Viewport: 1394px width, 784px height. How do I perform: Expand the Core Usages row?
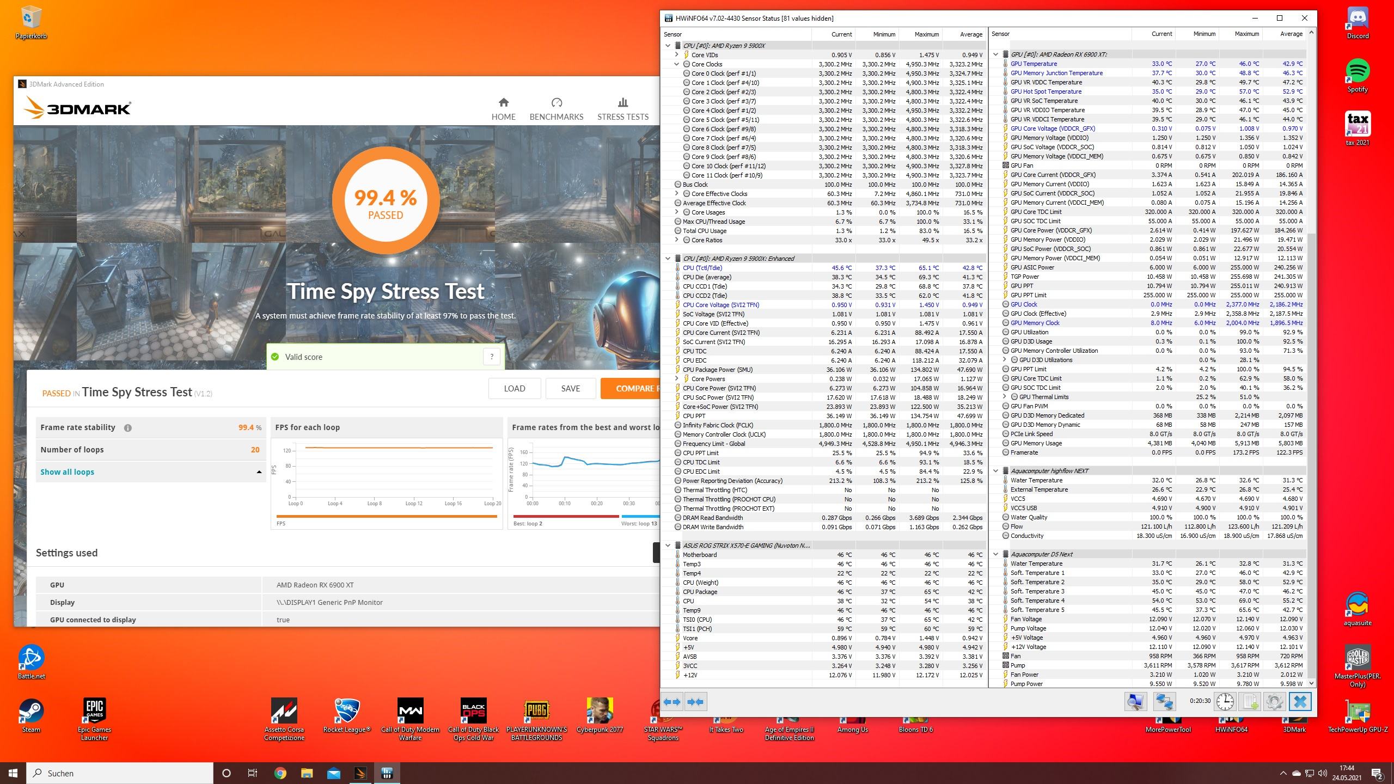677,212
